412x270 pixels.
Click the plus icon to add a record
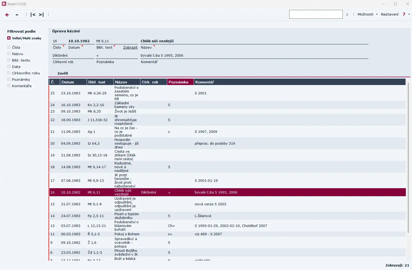coord(7,15)
